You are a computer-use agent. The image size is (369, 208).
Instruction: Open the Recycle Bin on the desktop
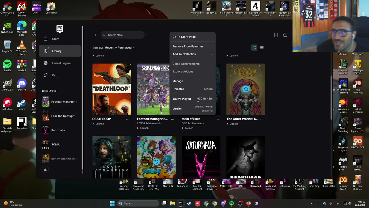(7, 47)
